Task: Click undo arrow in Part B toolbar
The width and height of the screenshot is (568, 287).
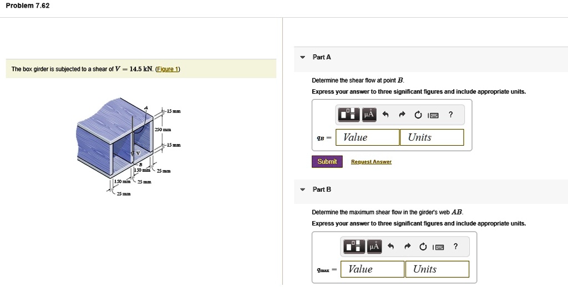Action: (390, 247)
